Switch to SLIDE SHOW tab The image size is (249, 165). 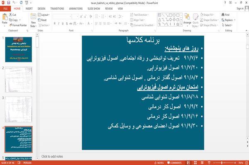[x=94, y=9]
